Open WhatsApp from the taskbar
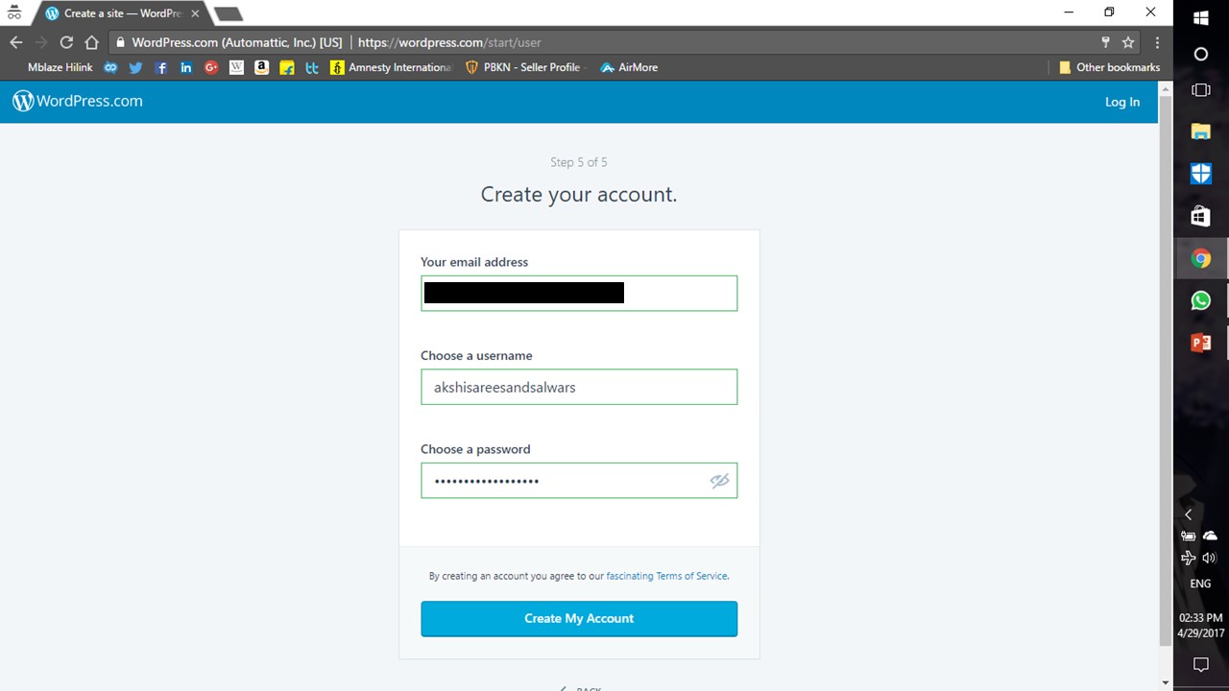1229x691 pixels. pyautogui.click(x=1200, y=300)
